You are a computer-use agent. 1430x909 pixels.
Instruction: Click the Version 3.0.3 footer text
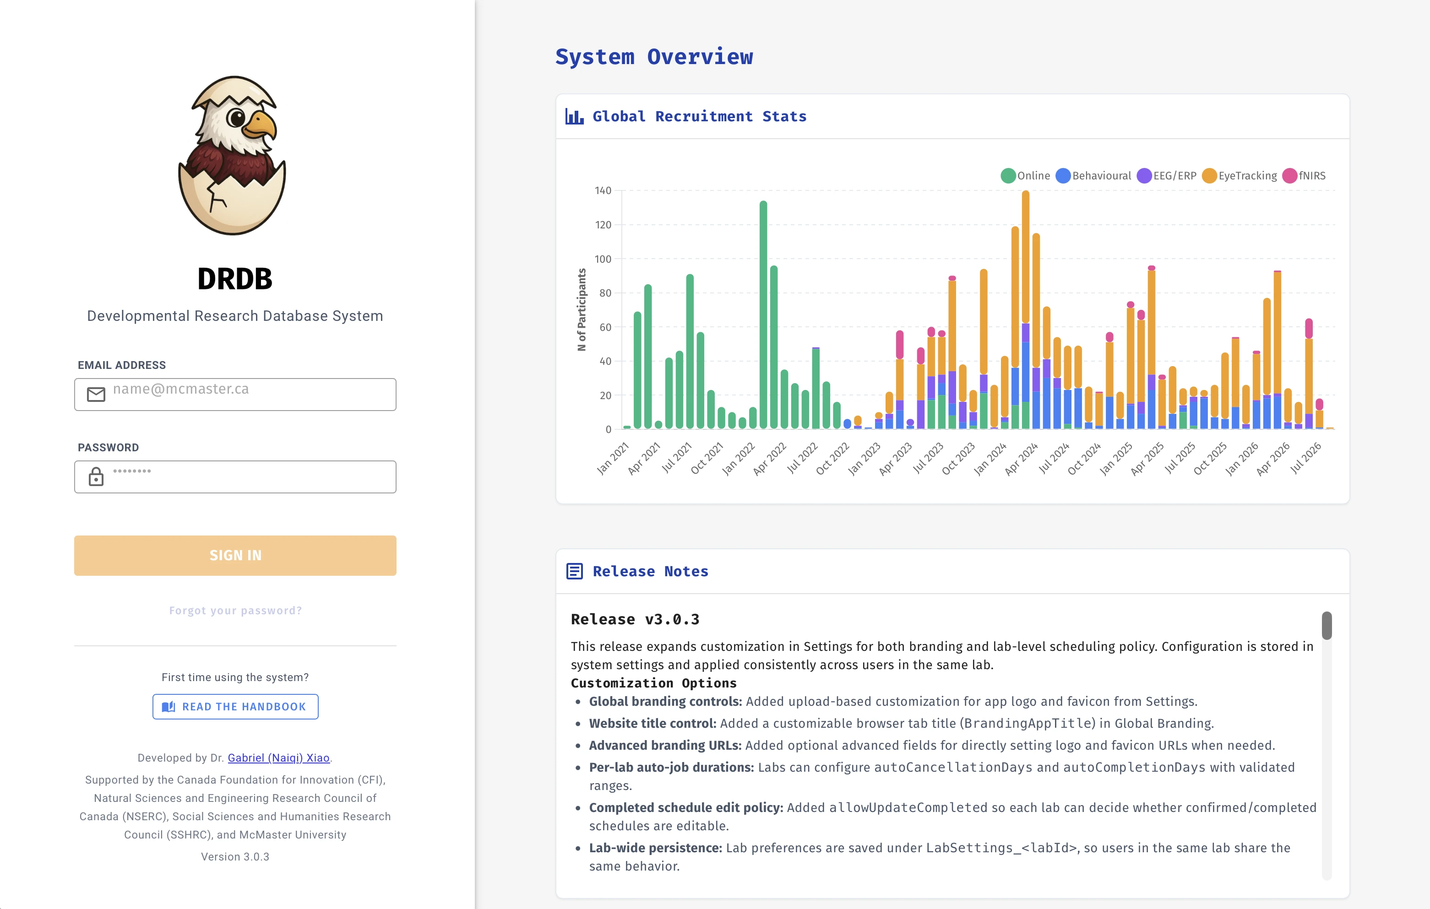235,857
